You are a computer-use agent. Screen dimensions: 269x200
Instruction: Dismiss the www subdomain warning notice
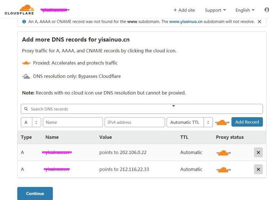pos(260,22)
